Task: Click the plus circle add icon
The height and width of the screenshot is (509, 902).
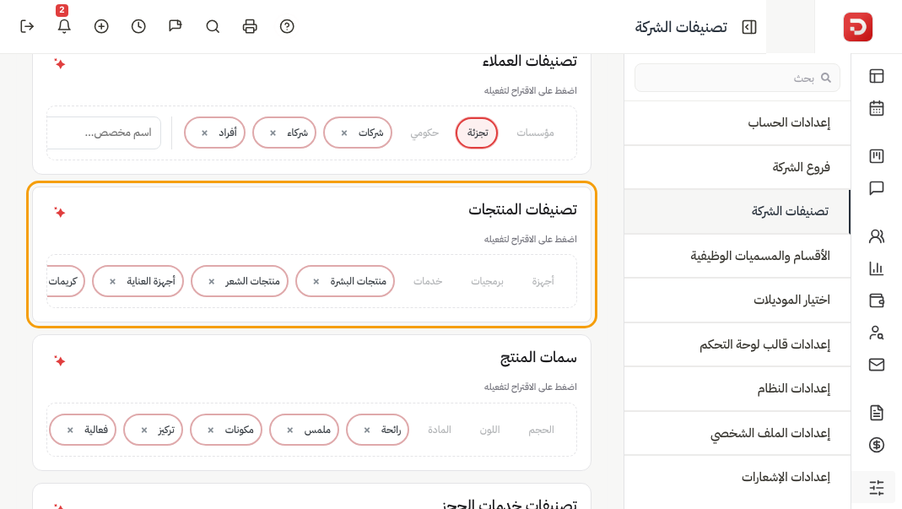Action: (x=101, y=26)
